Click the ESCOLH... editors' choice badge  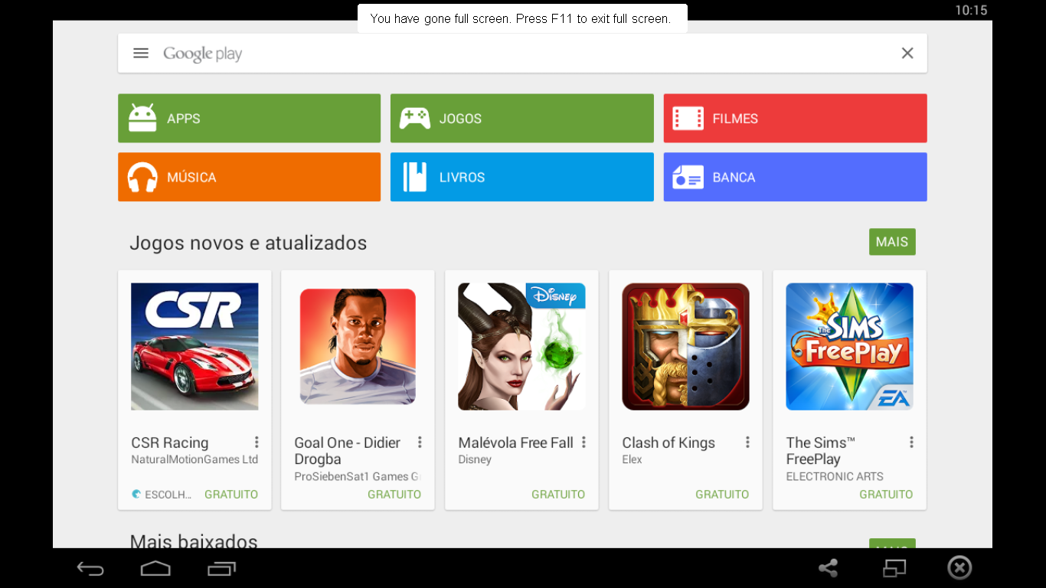pos(162,495)
